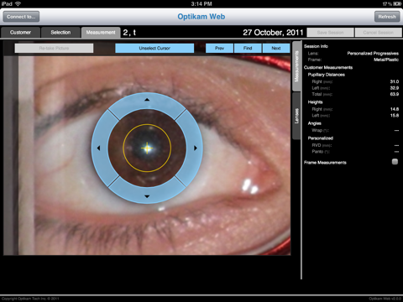Screen dimensions: 403x302
Task: Click the yellow pupil crosshair cursor
Action: (147, 148)
